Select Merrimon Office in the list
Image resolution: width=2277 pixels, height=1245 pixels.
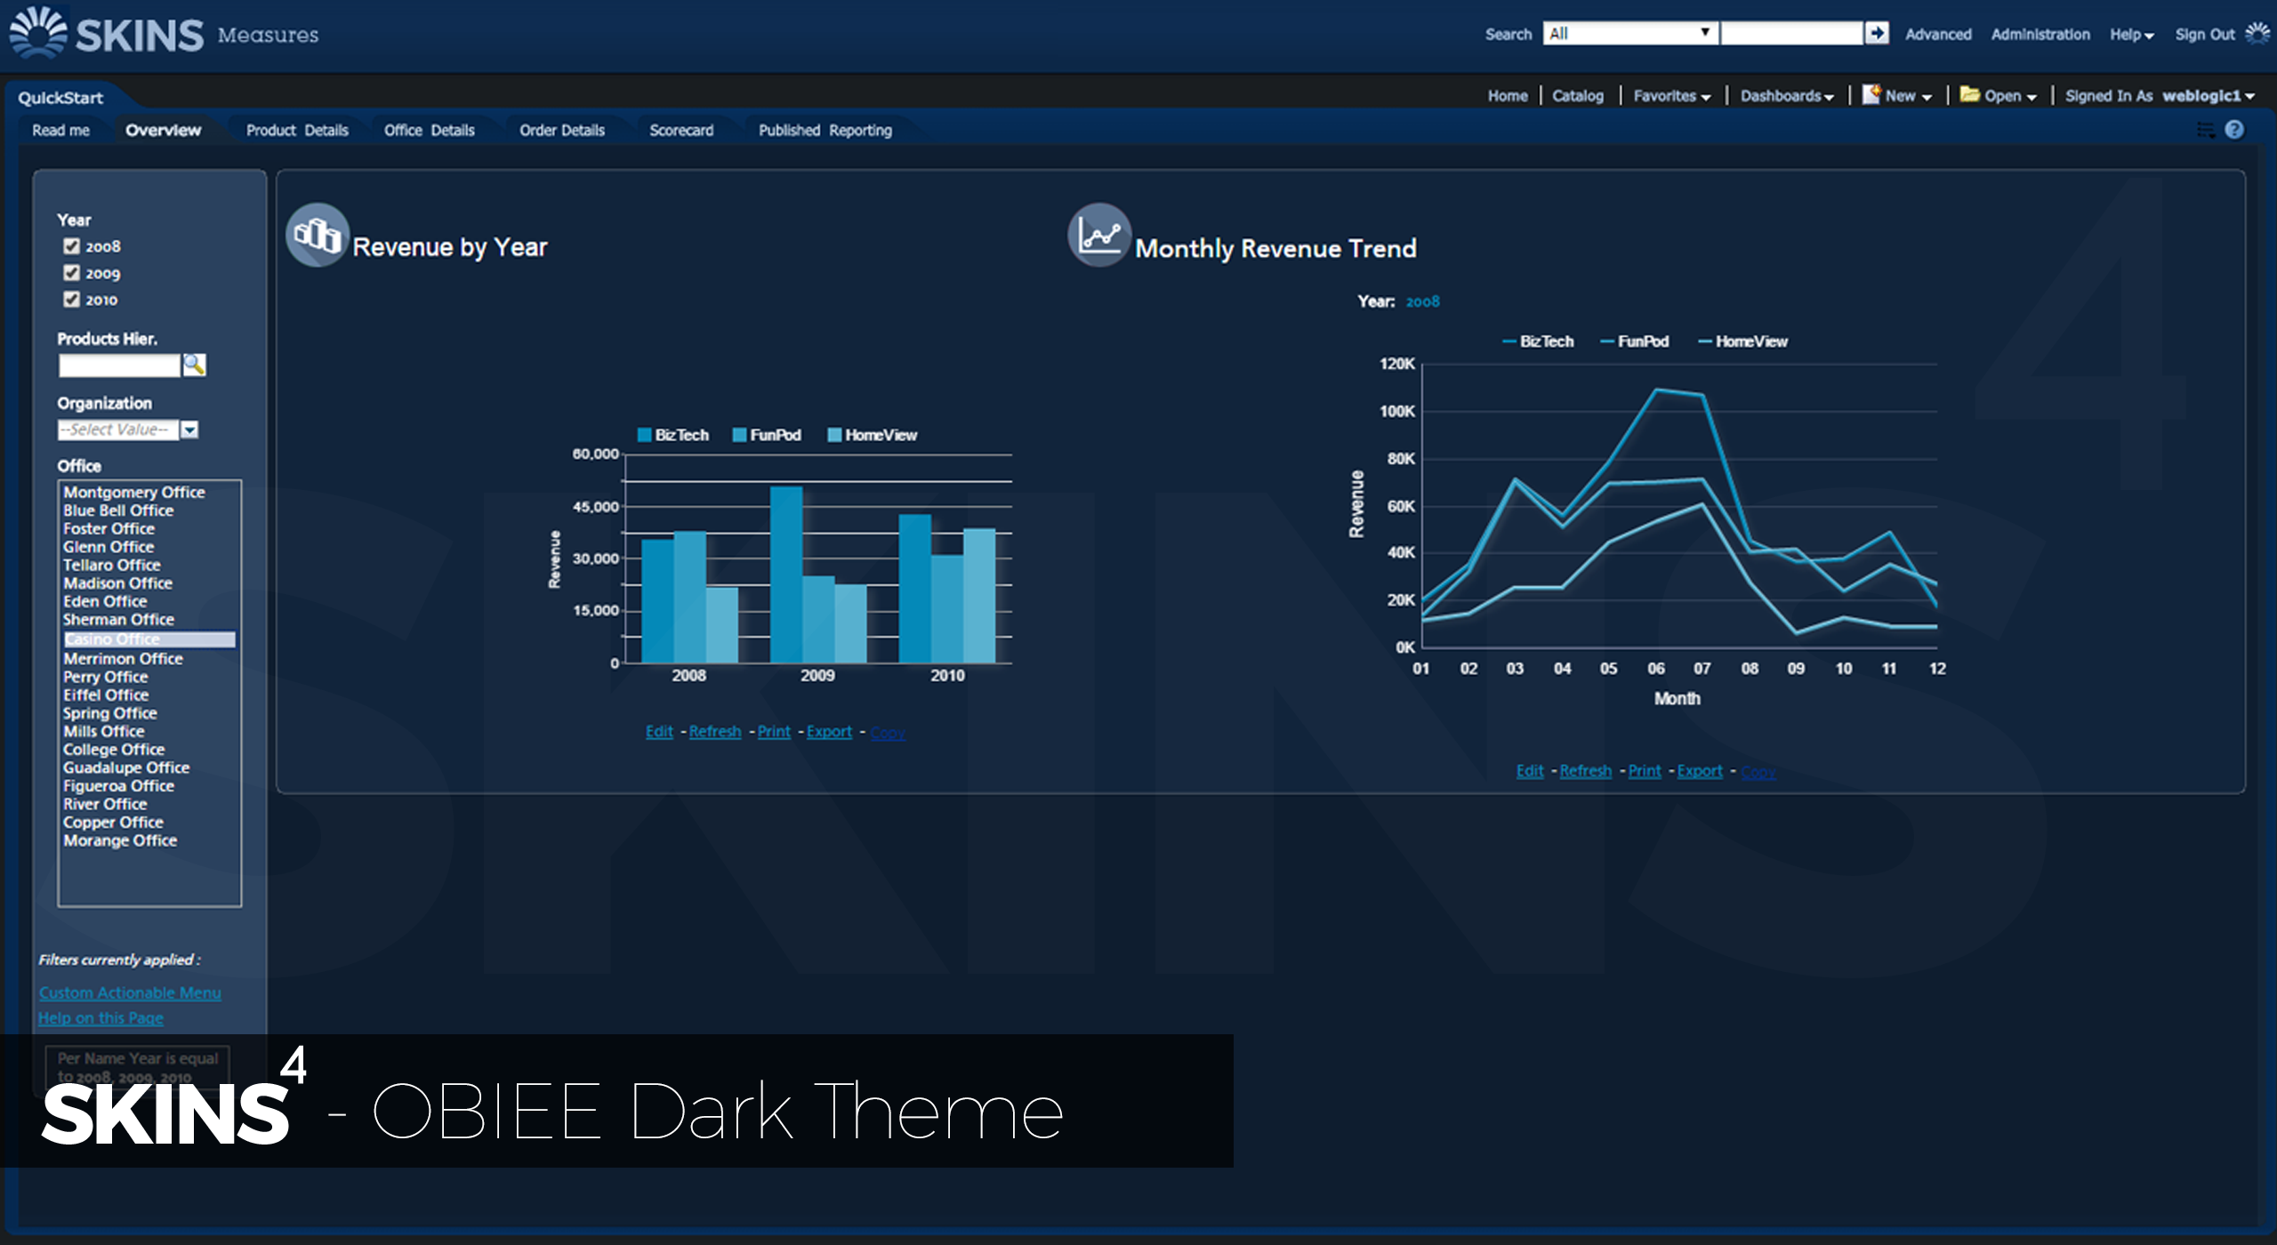tap(123, 659)
